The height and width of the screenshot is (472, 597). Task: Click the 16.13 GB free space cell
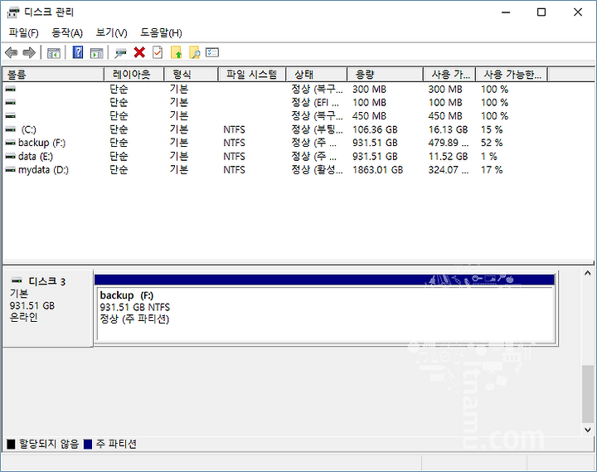(448, 129)
